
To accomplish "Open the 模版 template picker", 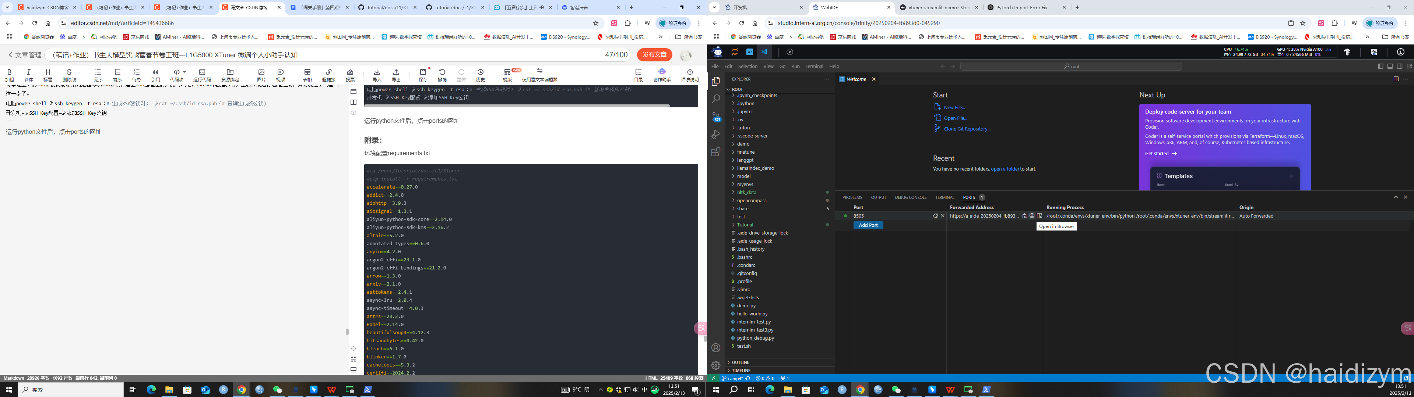I will click(x=508, y=75).
